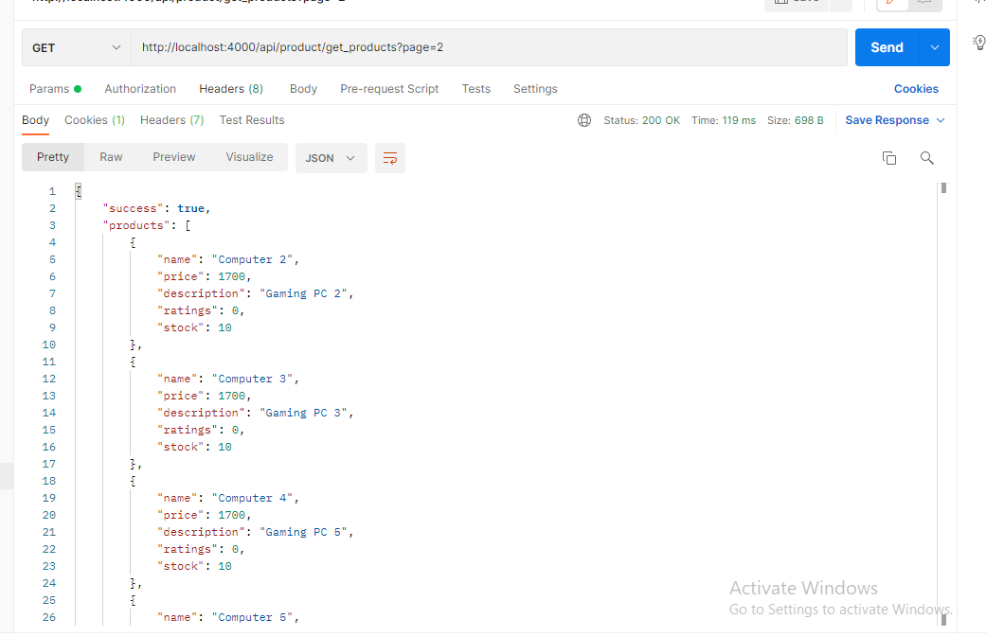The height and width of the screenshot is (637, 986).
Task: Click the "Computer 2" value
Action: pos(252,259)
